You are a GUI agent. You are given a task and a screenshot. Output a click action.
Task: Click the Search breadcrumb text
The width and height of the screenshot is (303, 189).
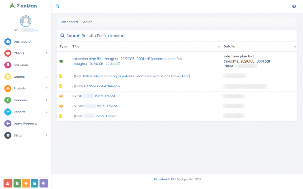(87, 22)
